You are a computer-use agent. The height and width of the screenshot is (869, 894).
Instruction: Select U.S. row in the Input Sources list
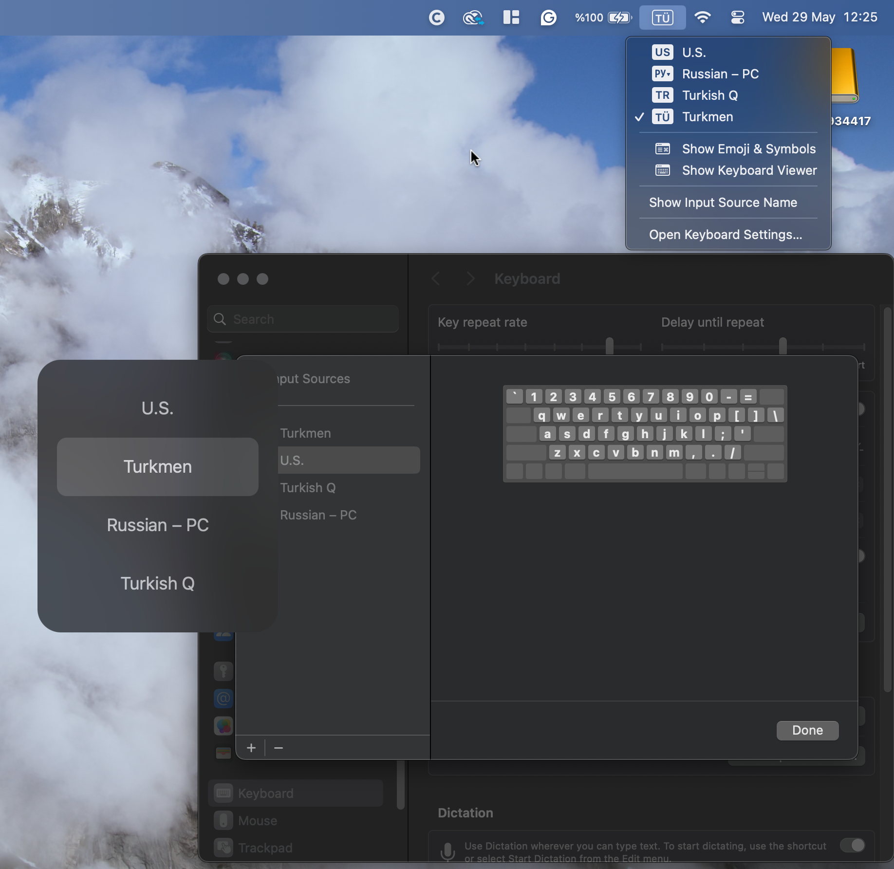pyautogui.click(x=349, y=461)
